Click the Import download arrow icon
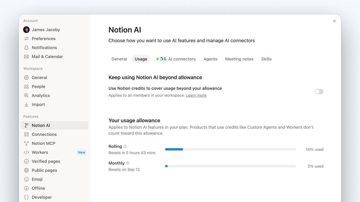The width and height of the screenshot is (360, 202). point(26,104)
